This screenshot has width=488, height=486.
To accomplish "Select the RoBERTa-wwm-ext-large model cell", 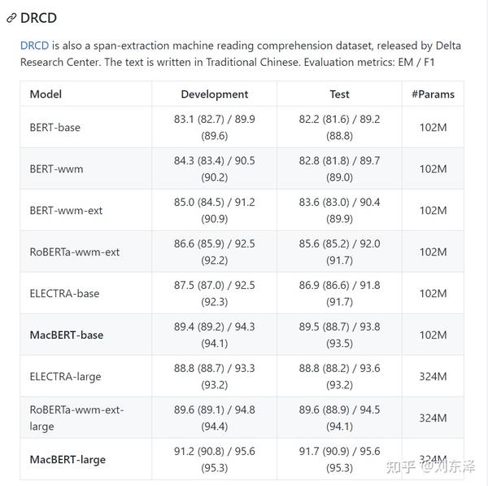I will point(76,418).
